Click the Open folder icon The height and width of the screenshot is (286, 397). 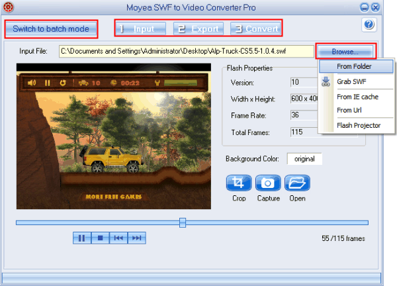coord(297,183)
